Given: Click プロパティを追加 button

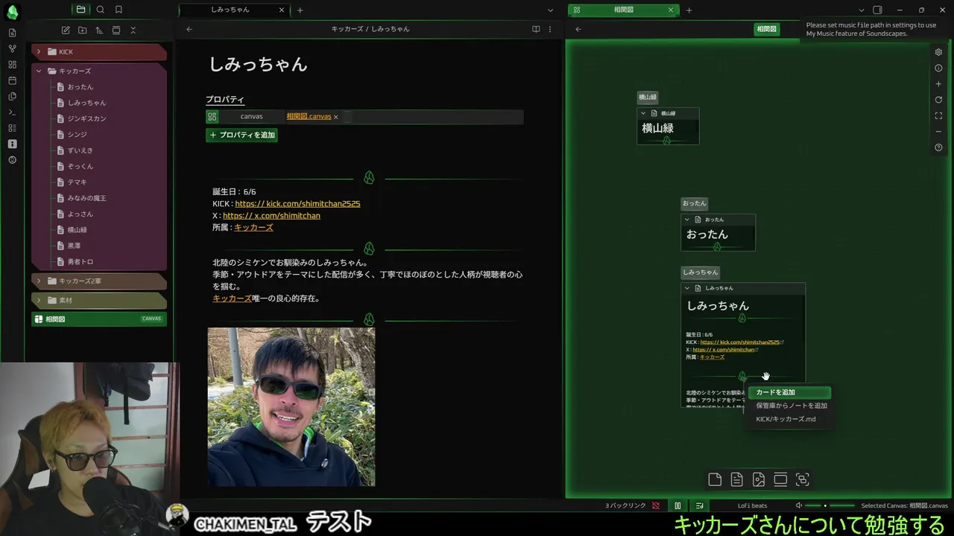Looking at the screenshot, I should coord(241,135).
